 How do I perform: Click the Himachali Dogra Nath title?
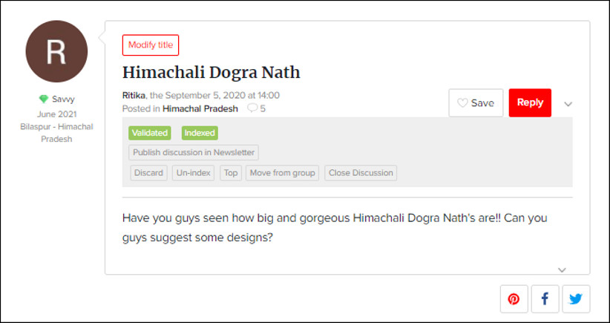click(211, 73)
